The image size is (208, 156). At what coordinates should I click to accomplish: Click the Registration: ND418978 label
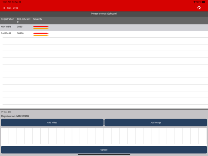click(x=15, y=116)
